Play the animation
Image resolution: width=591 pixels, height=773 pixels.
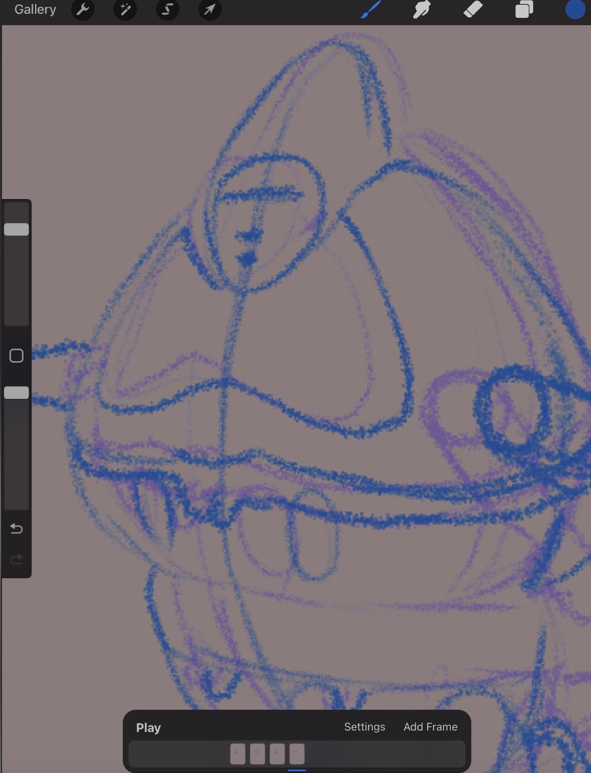point(149,728)
